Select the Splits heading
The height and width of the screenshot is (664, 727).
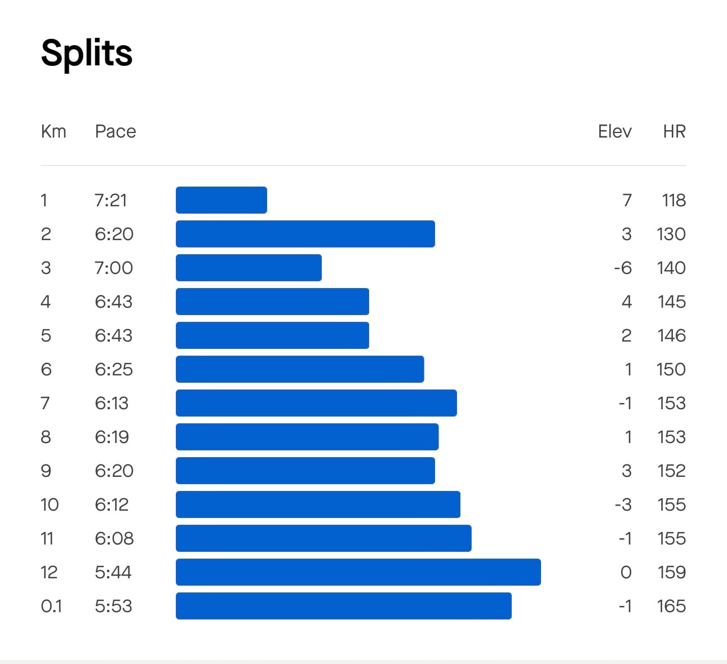[x=87, y=54]
